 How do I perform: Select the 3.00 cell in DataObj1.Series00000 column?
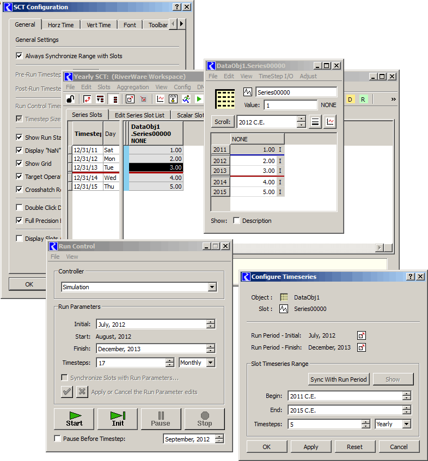(x=156, y=167)
